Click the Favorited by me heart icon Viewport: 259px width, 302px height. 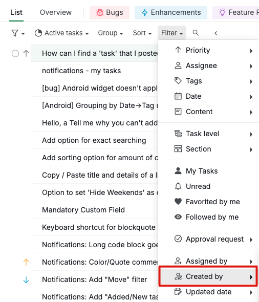[178, 202]
